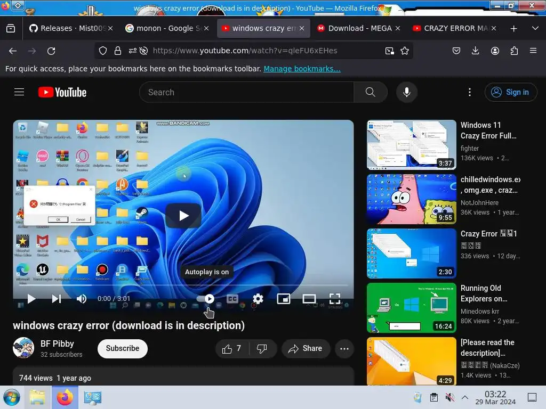Open clipboard tray icon

coord(434,397)
